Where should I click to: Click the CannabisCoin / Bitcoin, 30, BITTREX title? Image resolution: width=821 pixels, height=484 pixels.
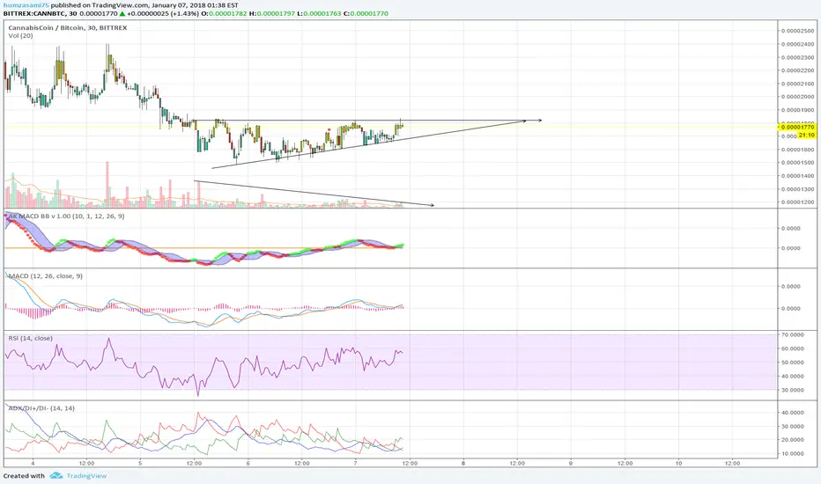click(x=68, y=28)
